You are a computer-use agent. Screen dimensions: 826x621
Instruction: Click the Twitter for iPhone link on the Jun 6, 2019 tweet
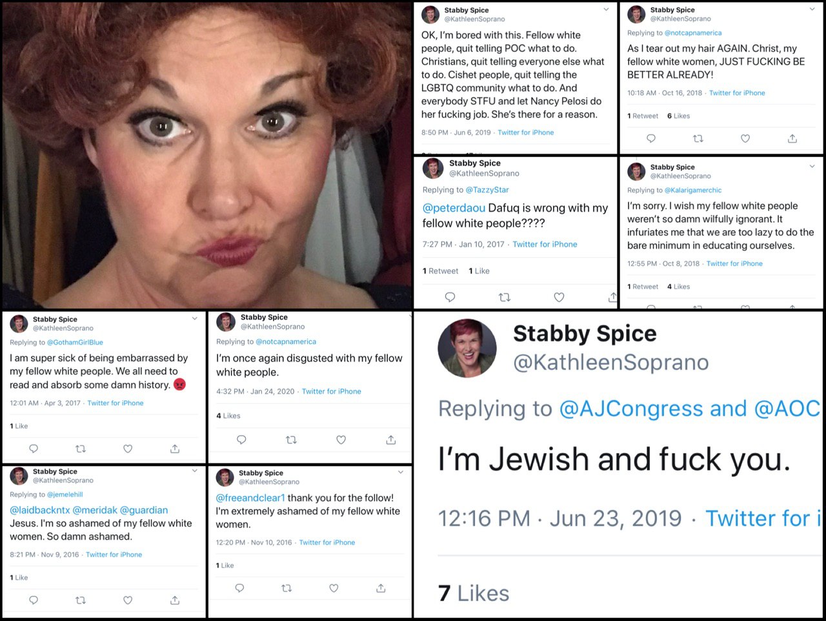coord(526,132)
